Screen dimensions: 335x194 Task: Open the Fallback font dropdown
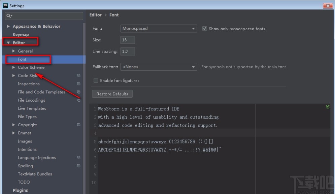[x=159, y=67]
